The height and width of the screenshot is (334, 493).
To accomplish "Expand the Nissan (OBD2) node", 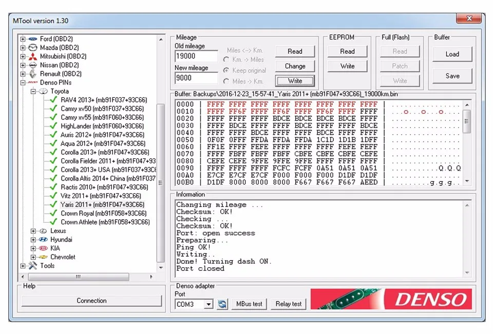I will [x=23, y=65].
